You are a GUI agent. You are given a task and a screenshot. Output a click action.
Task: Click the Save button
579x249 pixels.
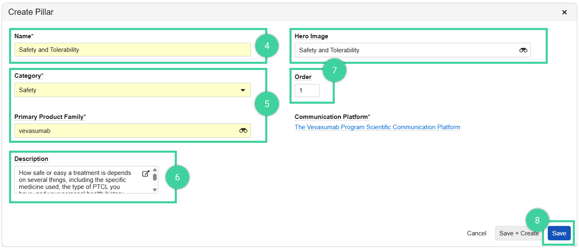click(559, 233)
